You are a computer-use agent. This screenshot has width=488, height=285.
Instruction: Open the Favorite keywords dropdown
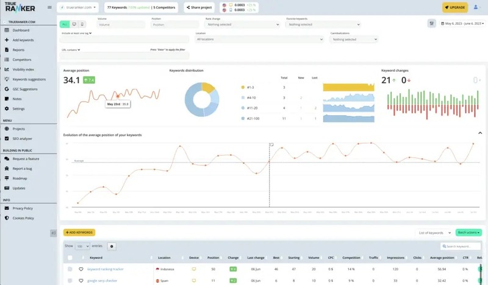[x=323, y=24]
